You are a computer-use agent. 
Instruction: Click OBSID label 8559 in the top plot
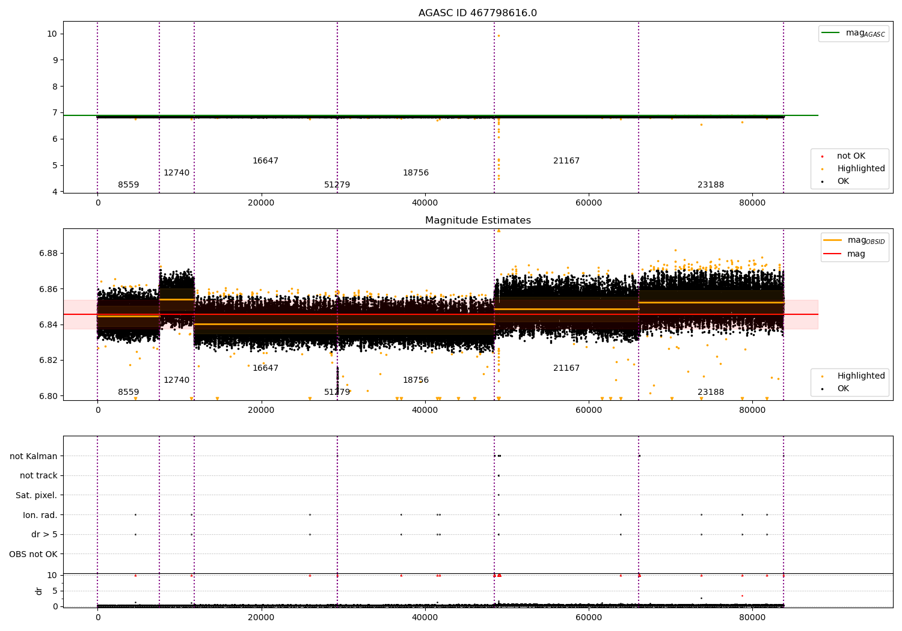[x=128, y=184]
